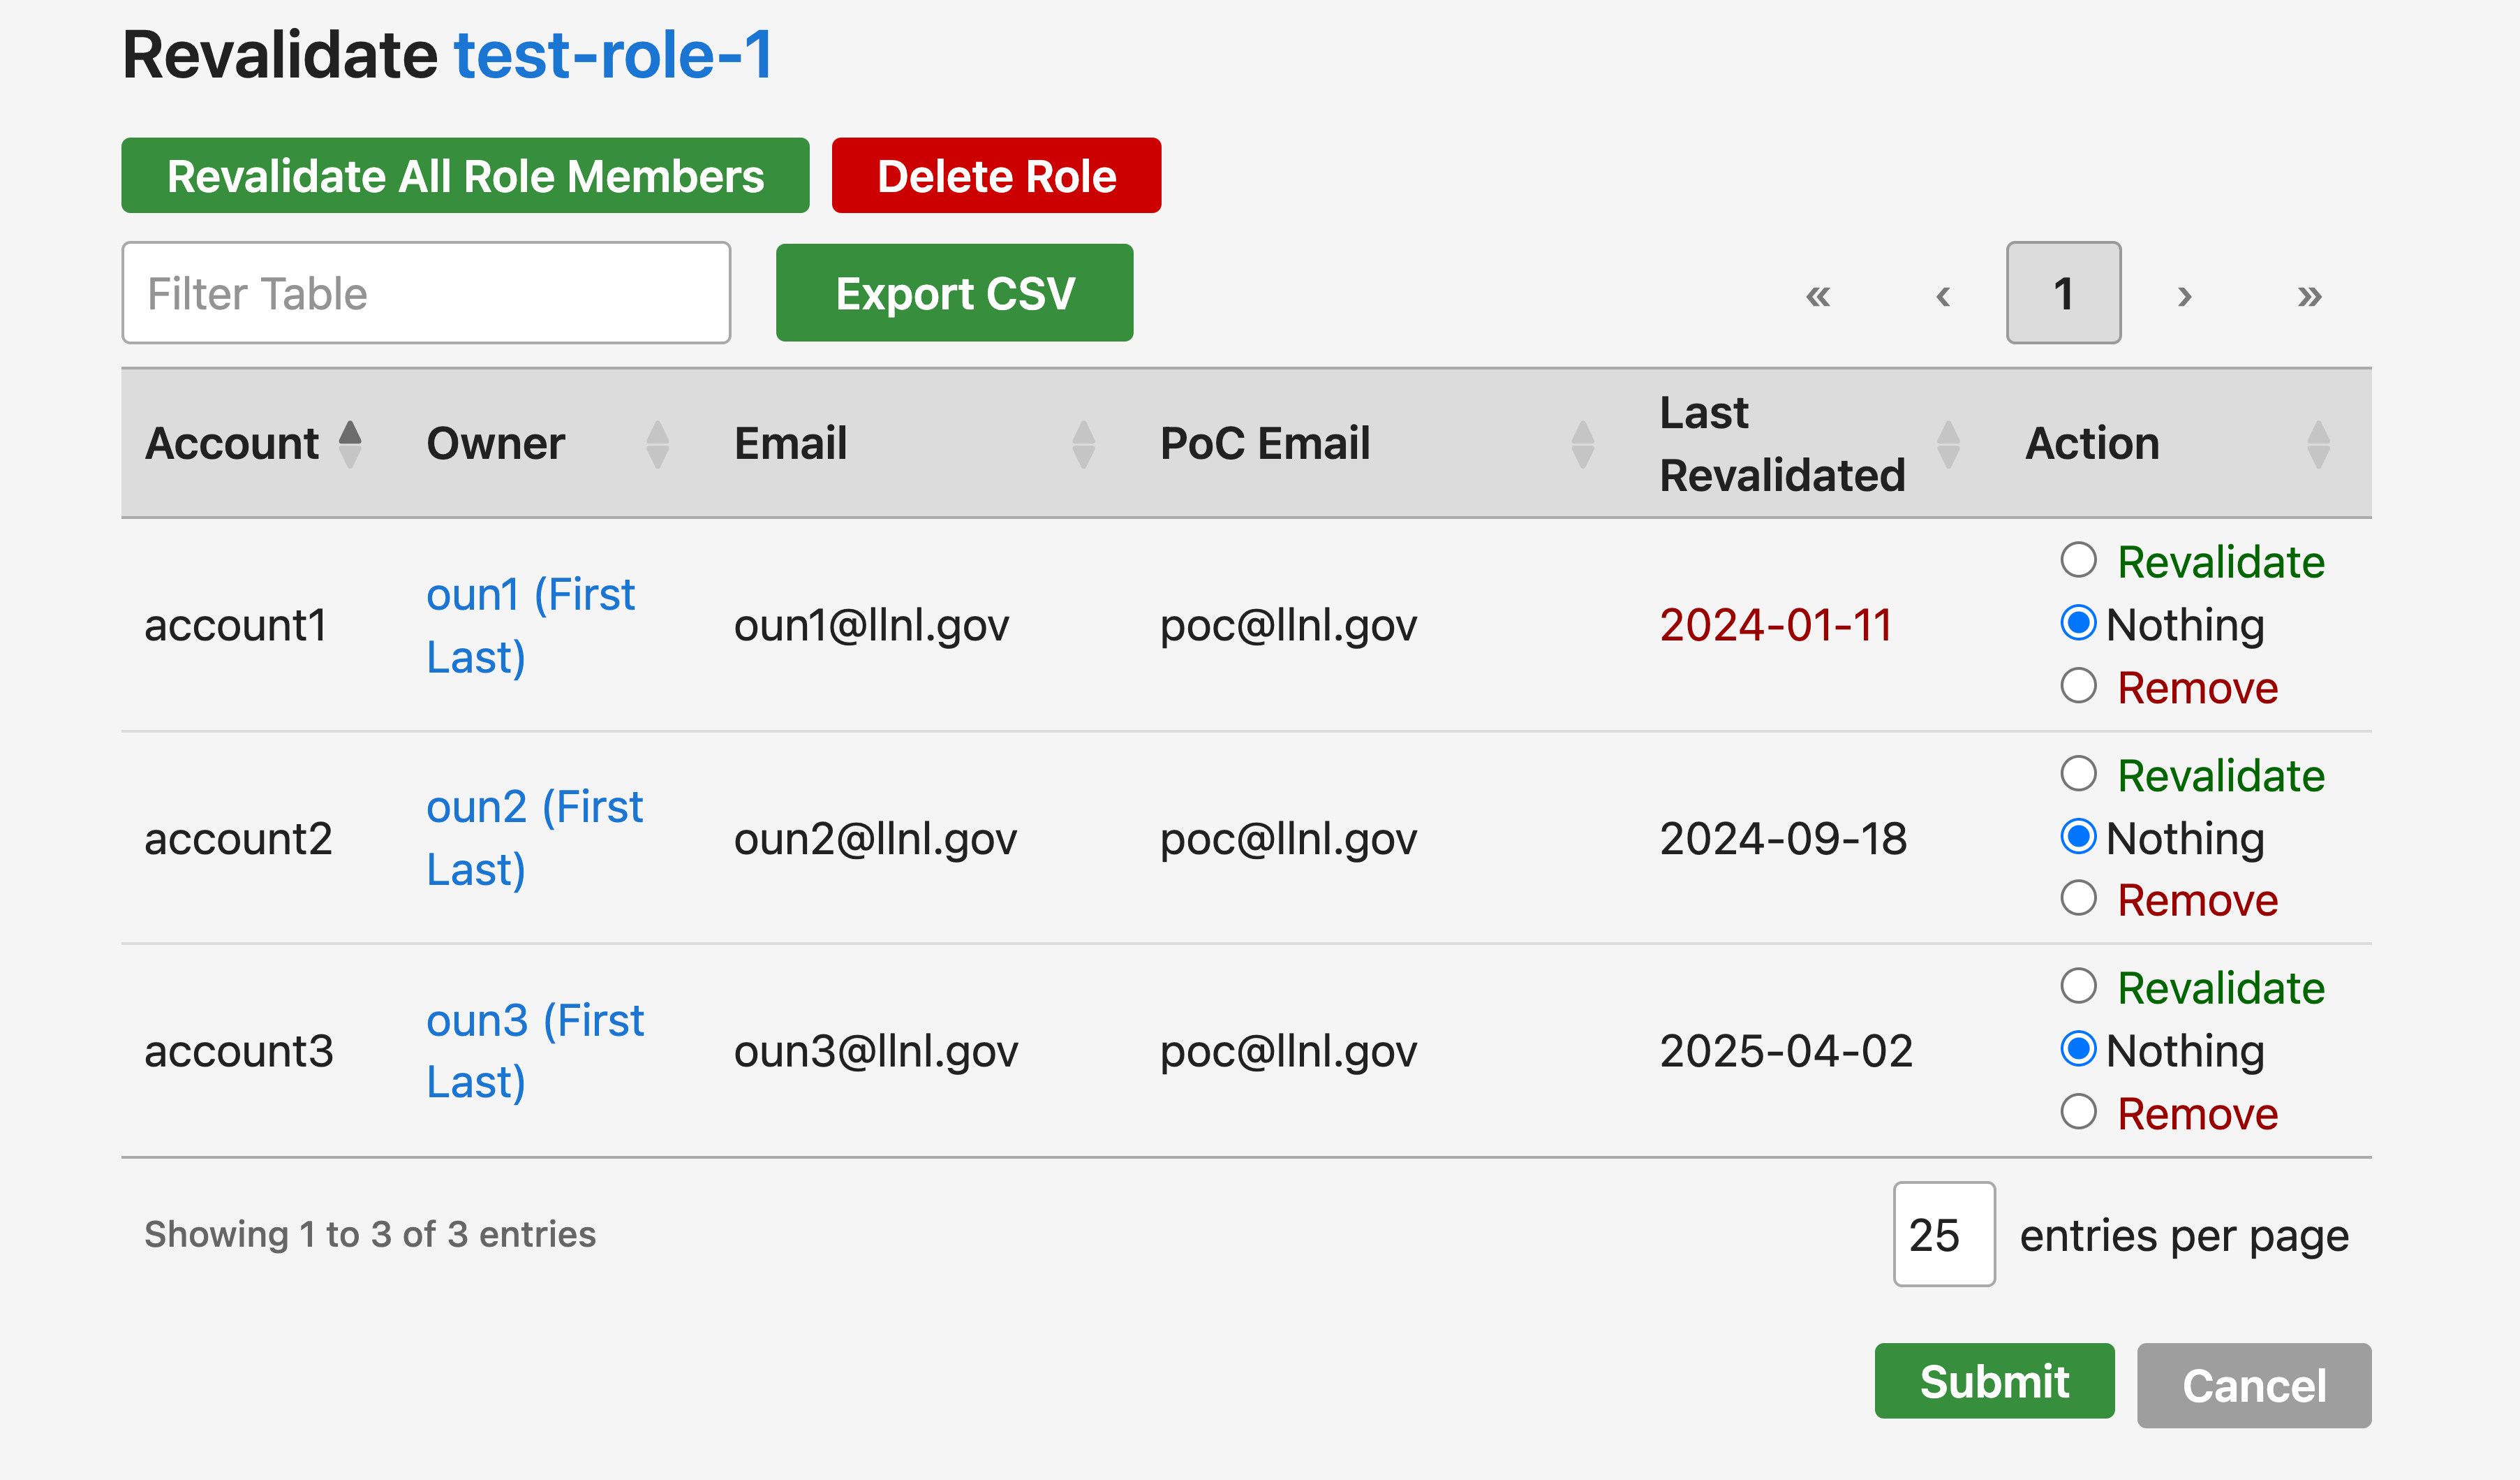Image resolution: width=2520 pixels, height=1480 pixels.
Task: Click Showing 1 to 3 of 3 entries
Action: [370, 1234]
